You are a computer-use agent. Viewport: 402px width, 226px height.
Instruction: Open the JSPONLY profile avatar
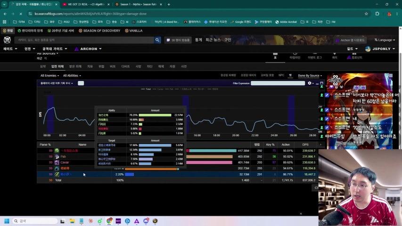pyautogui.click(x=368, y=49)
